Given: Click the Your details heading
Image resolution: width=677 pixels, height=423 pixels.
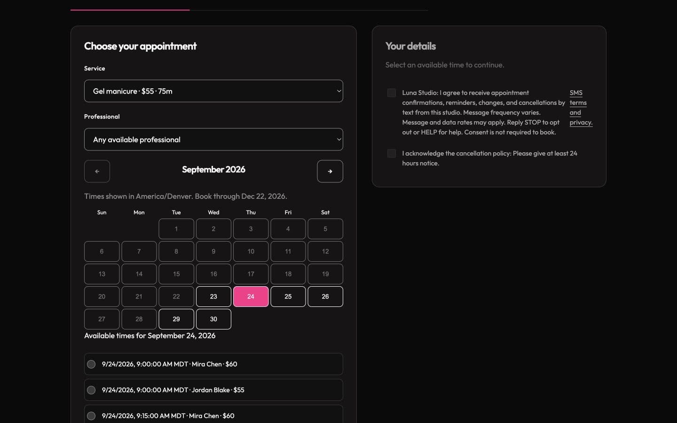Looking at the screenshot, I should click(x=410, y=46).
